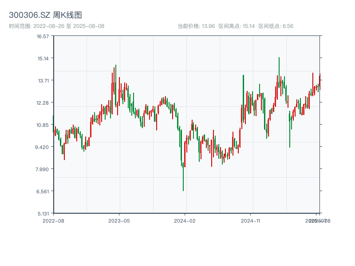The height and width of the screenshot is (266, 355).
Task: Select the 15.14 y-axis tick label
Action: [43, 59]
